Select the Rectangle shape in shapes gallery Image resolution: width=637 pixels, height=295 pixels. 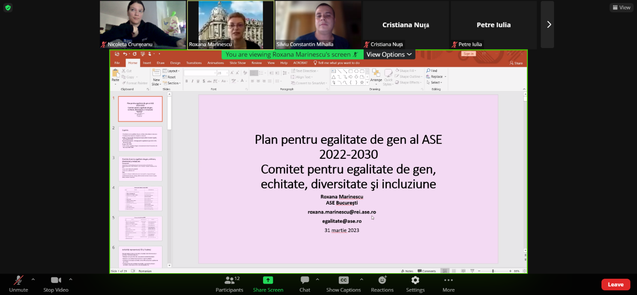point(350,71)
